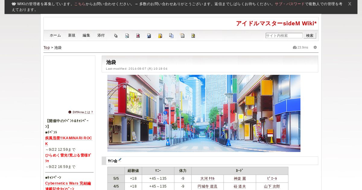Open the こちら link in the banner
The width and height of the screenshot is (362, 190).
[80, 4]
